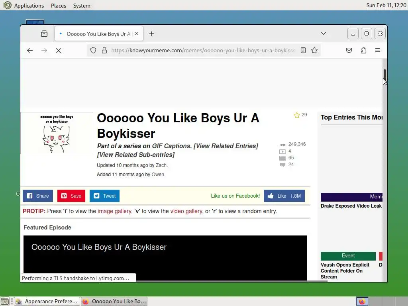Open the Places menu
The width and height of the screenshot is (408, 306).
[x=59, y=6]
